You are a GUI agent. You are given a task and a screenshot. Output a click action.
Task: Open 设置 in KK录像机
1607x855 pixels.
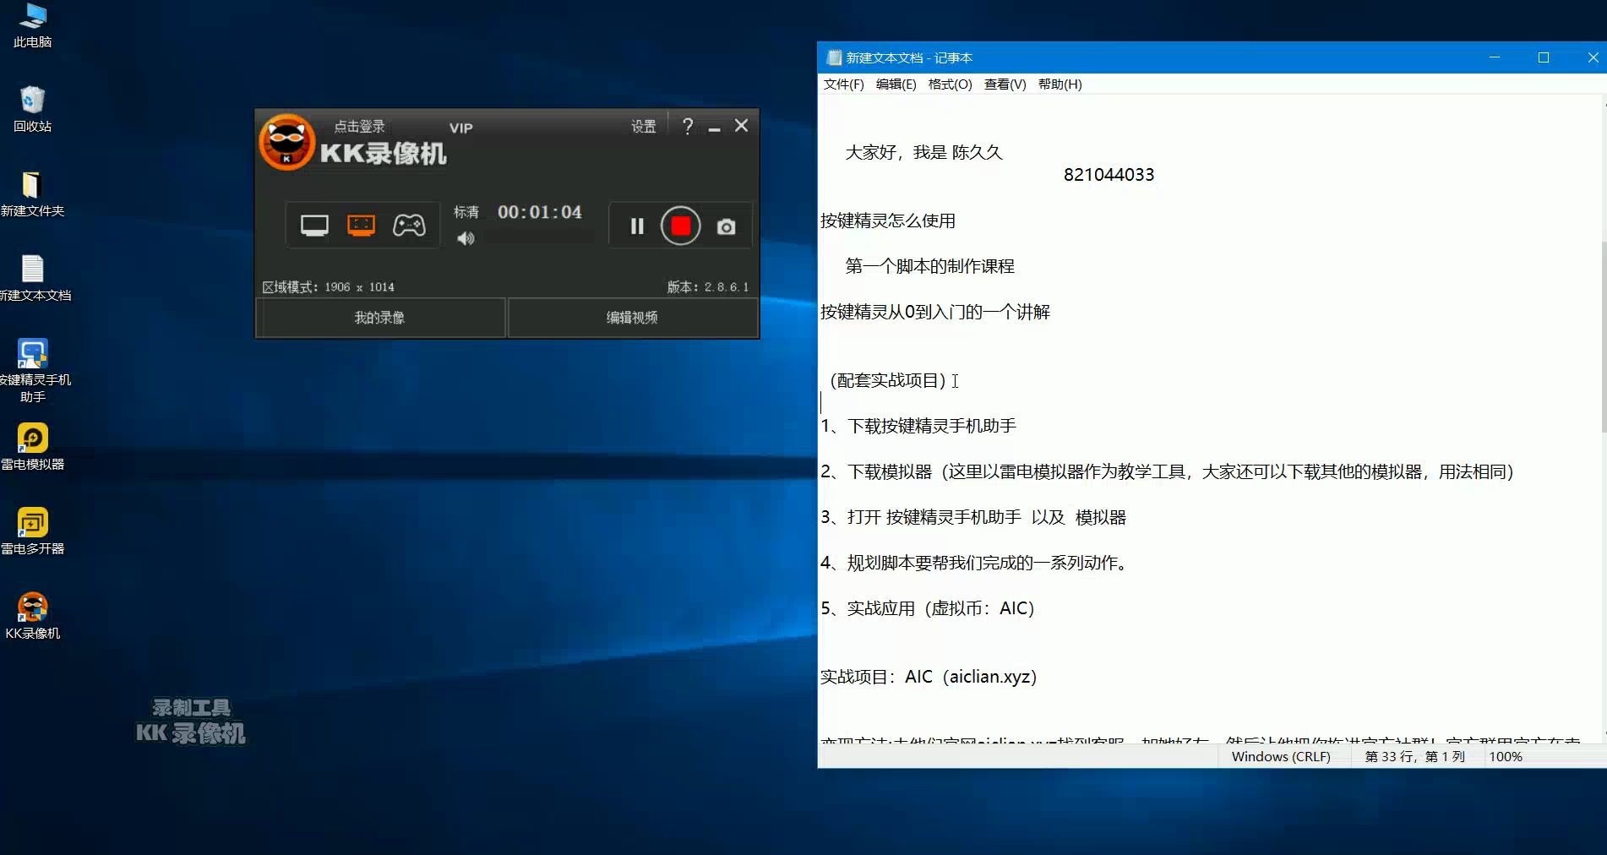coord(643,127)
